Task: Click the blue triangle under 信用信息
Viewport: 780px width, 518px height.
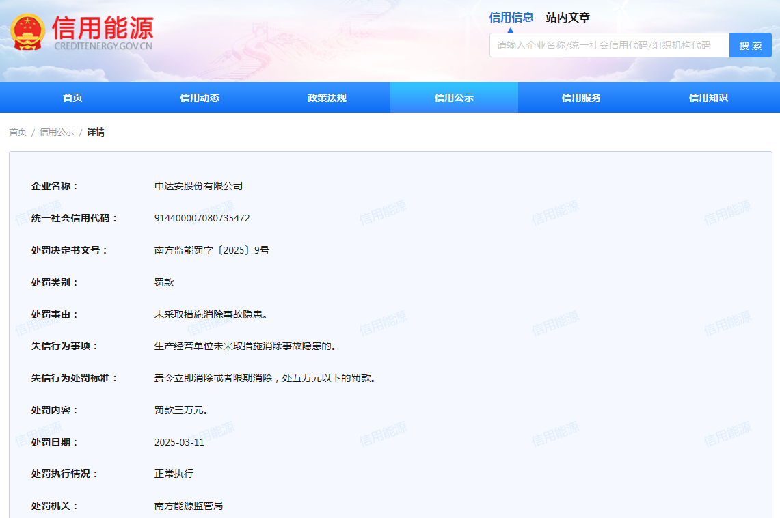Action: 510,29
